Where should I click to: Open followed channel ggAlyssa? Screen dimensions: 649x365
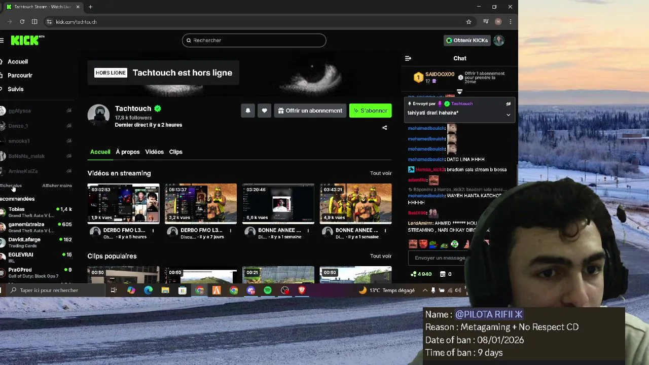coord(37,111)
